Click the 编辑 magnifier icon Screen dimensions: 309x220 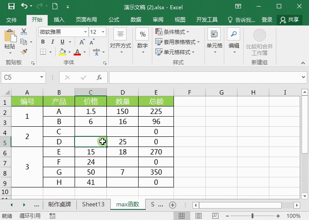click(234, 35)
